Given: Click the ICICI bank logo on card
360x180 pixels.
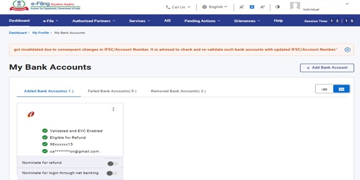Looking at the screenshot, I should point(31,115).
